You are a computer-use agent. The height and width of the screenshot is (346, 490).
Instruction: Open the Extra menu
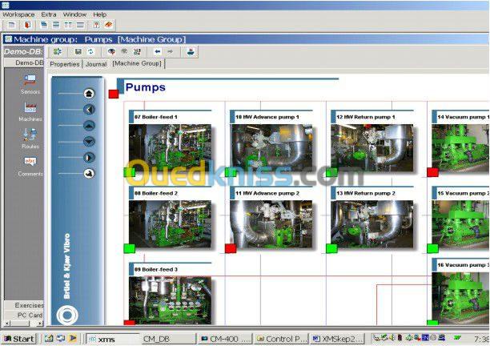(49, 14)
